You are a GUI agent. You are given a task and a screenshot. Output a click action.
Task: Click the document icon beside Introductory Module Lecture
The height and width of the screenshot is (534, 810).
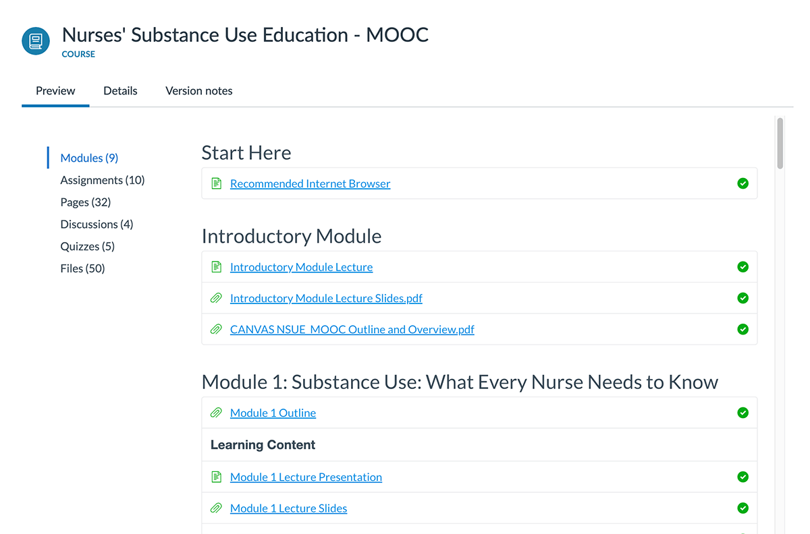tap(216, 266)
